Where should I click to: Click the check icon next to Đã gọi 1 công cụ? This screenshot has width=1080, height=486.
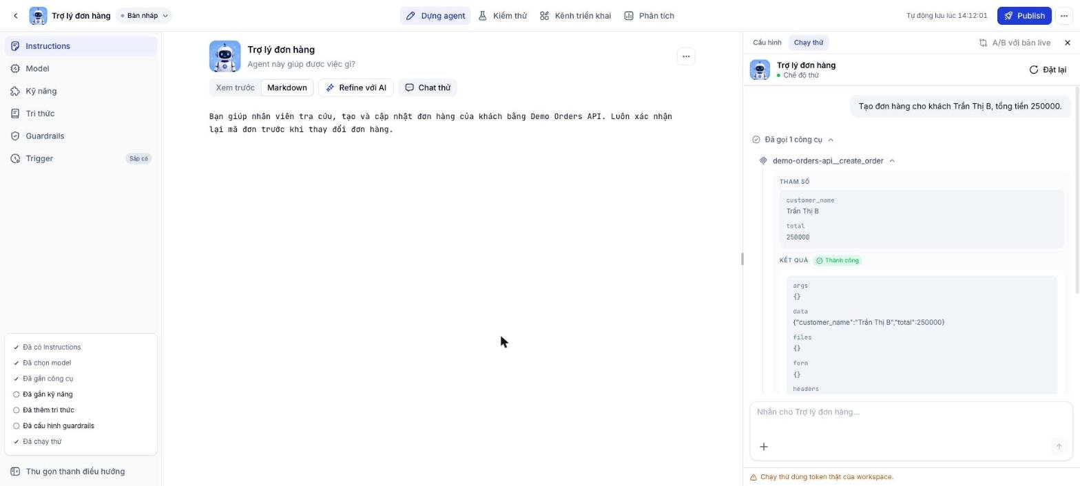pyautogui.click(x=756, y=140)
